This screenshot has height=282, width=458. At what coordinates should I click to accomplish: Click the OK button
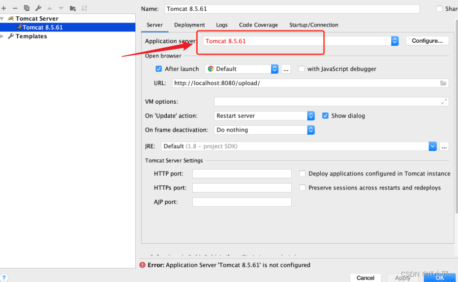440,278
